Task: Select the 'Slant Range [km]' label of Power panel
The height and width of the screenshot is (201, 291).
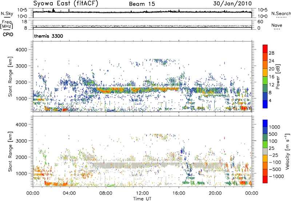Action: pyautogui.click(x=10, y=77)
